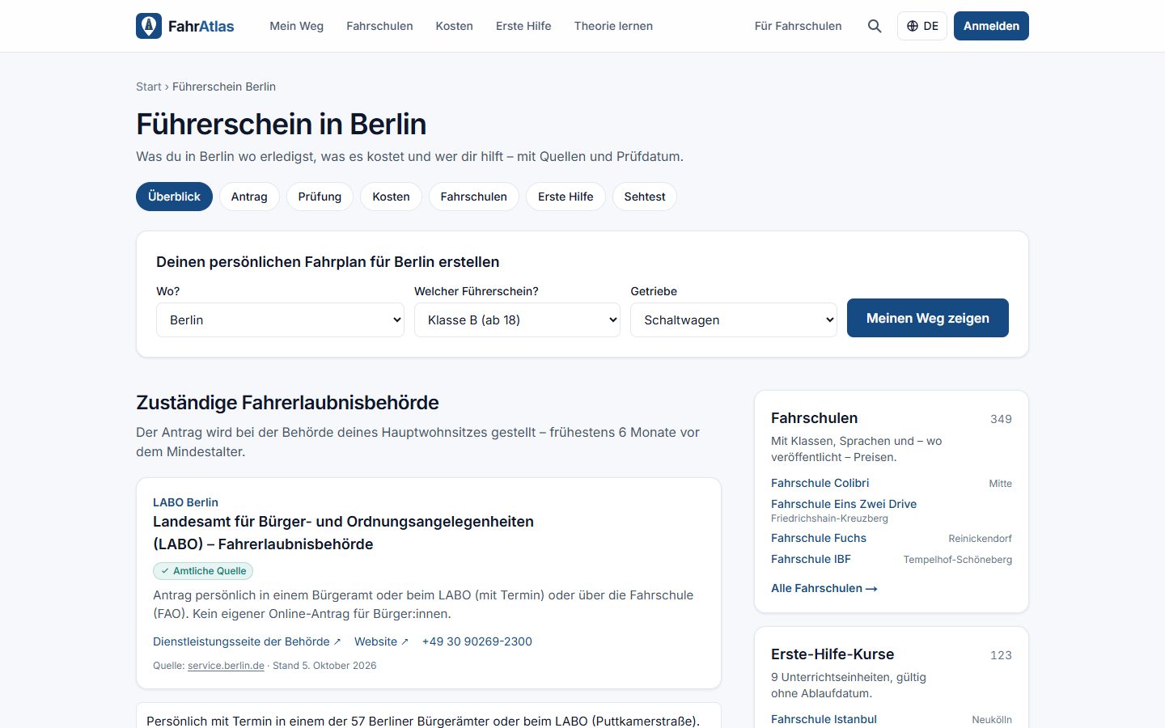Expand the Getriebe Schaltwagen dropdown

(x=733, y=320)
